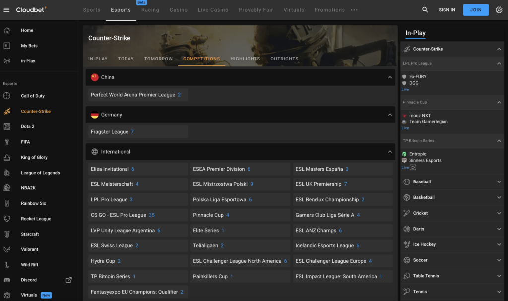508x301 pixels.
Task: Click the NBA2K basketball icon
Action: pos(7,188)
